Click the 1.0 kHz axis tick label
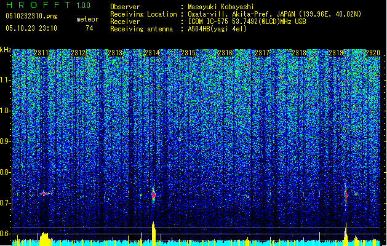 6,111
